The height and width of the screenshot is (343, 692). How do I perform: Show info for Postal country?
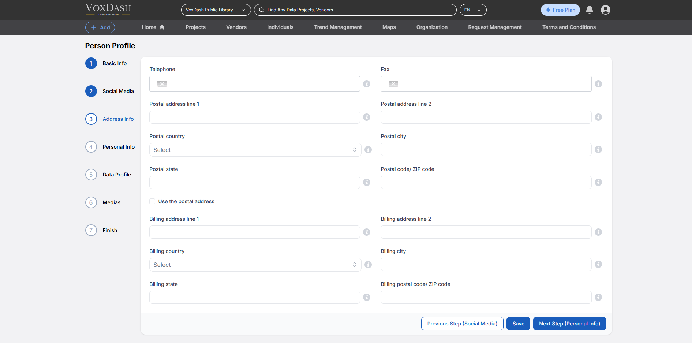(x=368, y=150)
